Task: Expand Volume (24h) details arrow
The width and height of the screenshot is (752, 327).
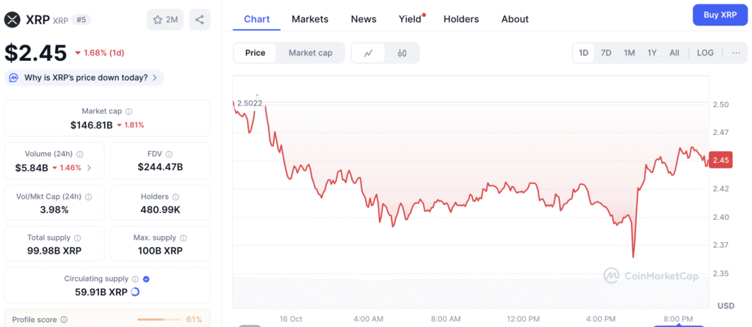Action: [x=90, y=168]
